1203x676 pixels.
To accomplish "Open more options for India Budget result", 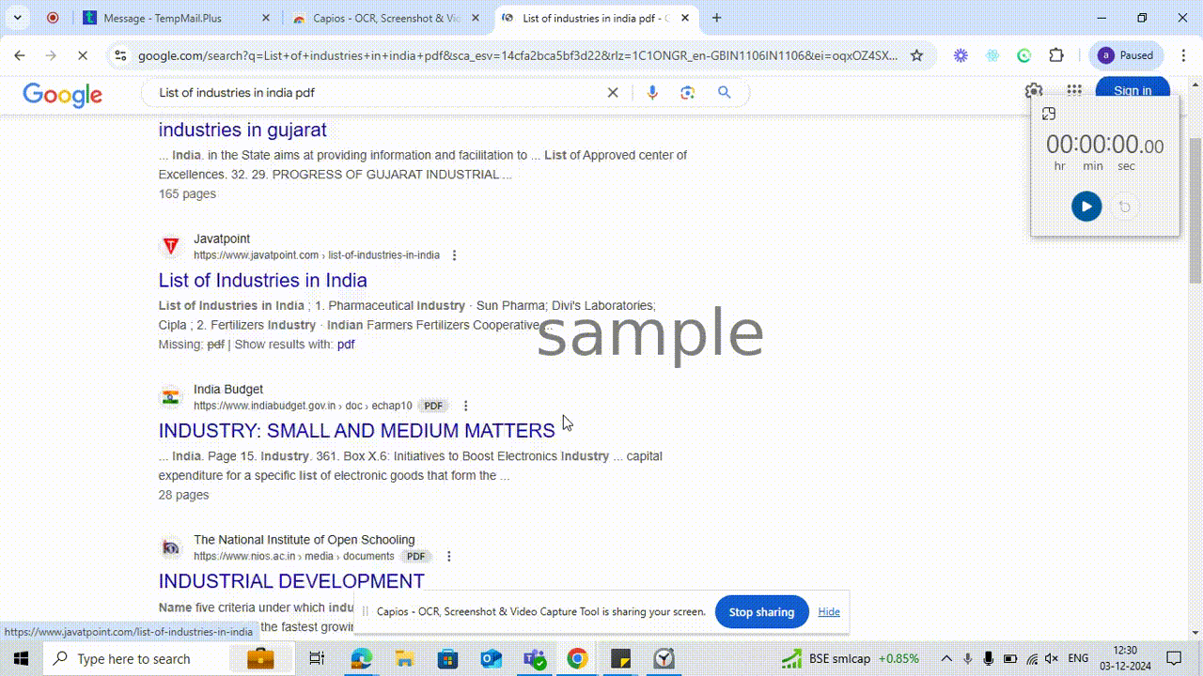I will click(x=465, y=406).
